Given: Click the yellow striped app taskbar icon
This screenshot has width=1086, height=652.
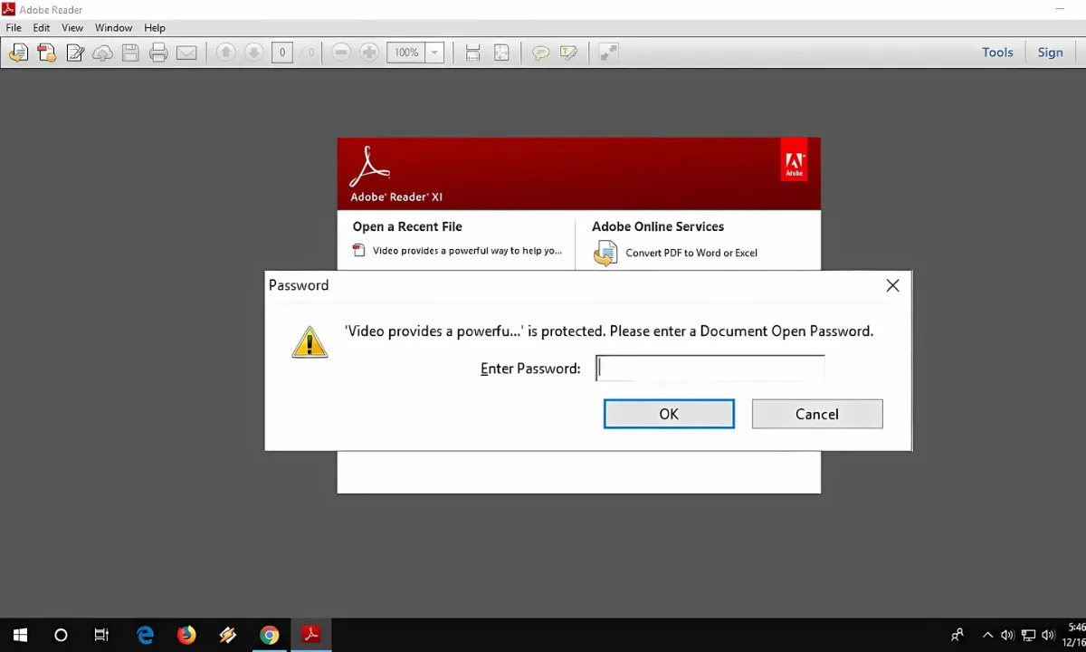Looking at the screenshot, I should (227, 635).
